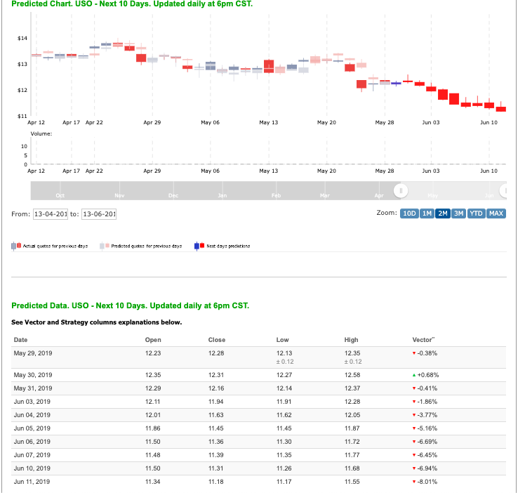Screen dimensions: 525x493
Task: Click the last red candlestick near Jun 10
Action: pyautogui.click(x=501, y=109)
